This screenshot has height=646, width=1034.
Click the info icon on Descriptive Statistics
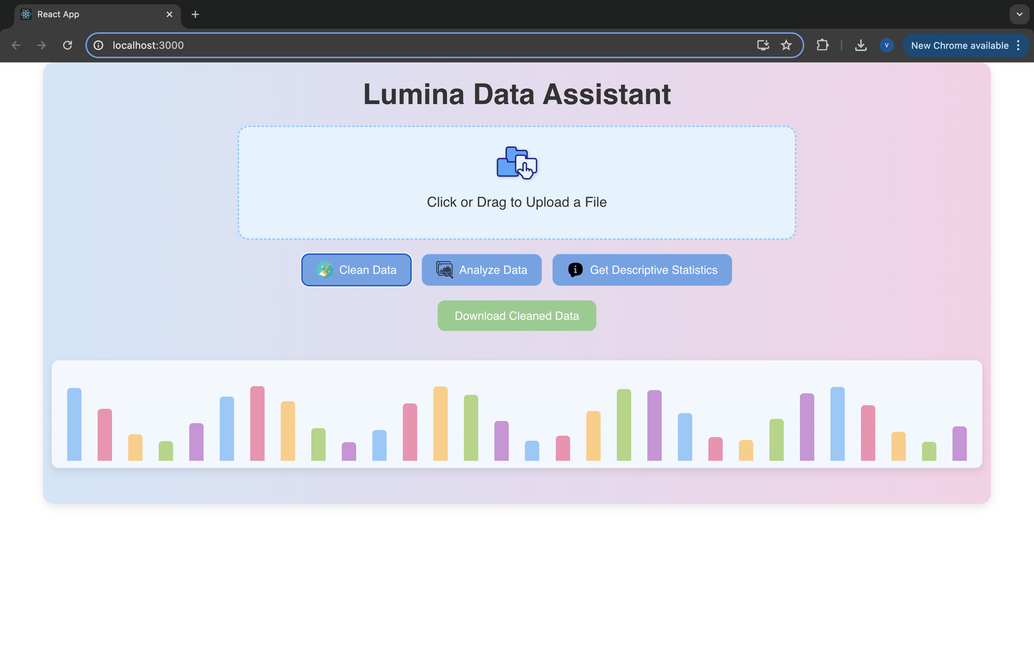(575, 270)
